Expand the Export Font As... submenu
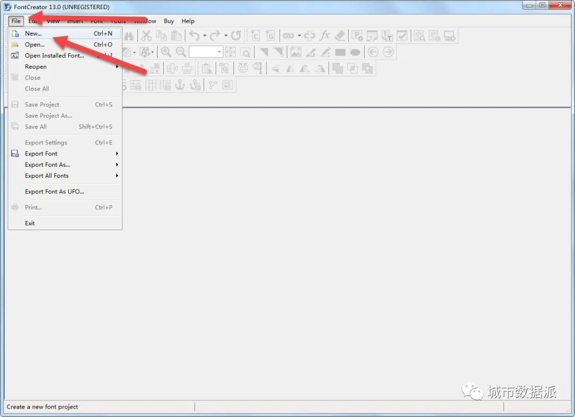Viewport: 575px width, 417px height. [65, 165]
